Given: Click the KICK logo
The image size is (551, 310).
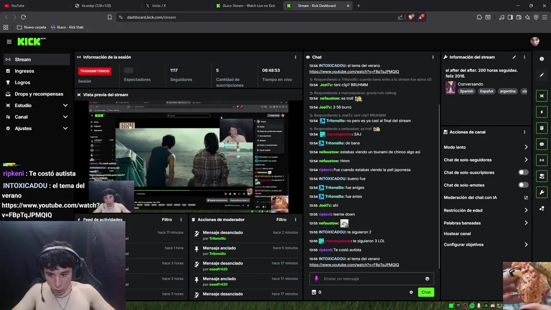Looking at the screenshot, I should pos(31,41).
